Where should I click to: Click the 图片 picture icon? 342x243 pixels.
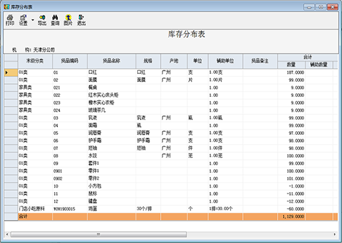click(x=68, y=20)
